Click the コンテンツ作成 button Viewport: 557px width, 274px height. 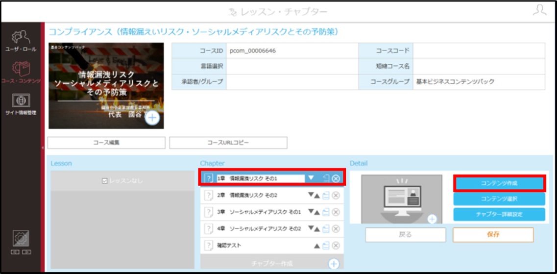499,183
